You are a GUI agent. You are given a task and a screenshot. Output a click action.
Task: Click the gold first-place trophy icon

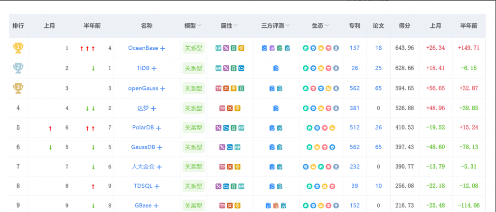(x=18, y=48)
